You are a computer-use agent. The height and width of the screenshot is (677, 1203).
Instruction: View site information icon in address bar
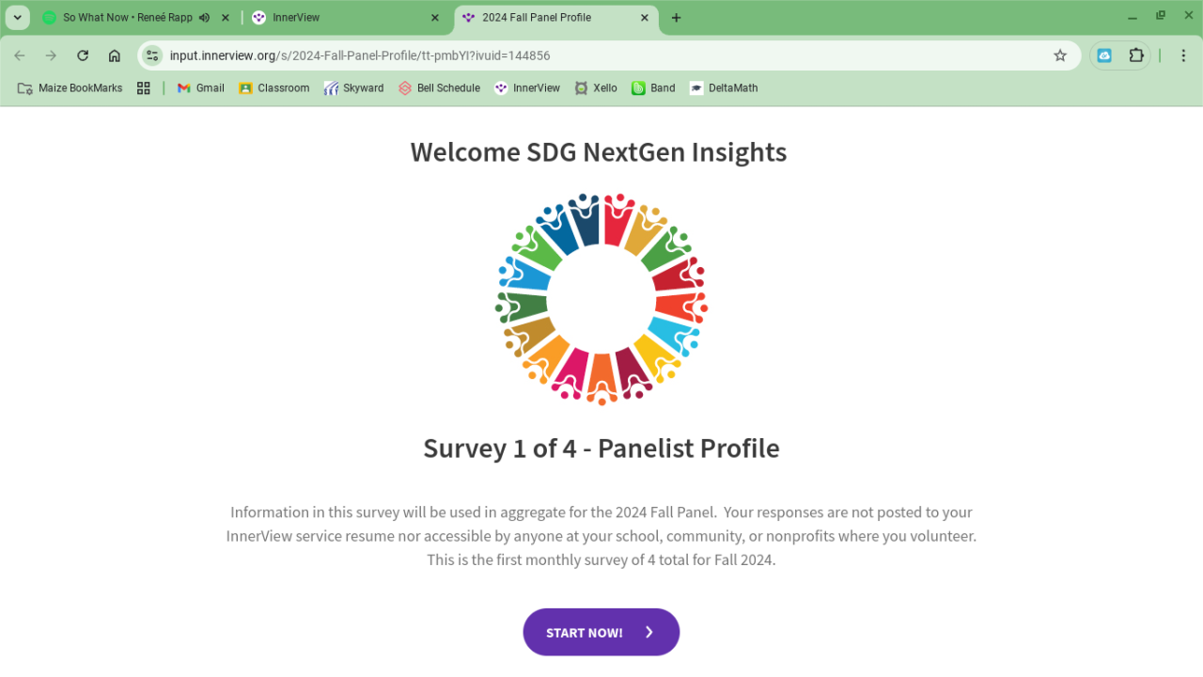click(x=153, y=55)
